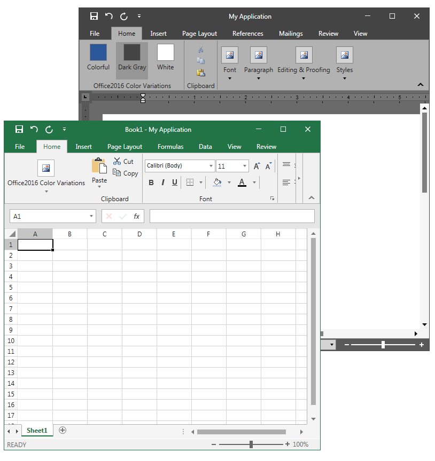435x461 pixels.
Task: Open the References tab in dark window
Action: [x=247, y=34]
